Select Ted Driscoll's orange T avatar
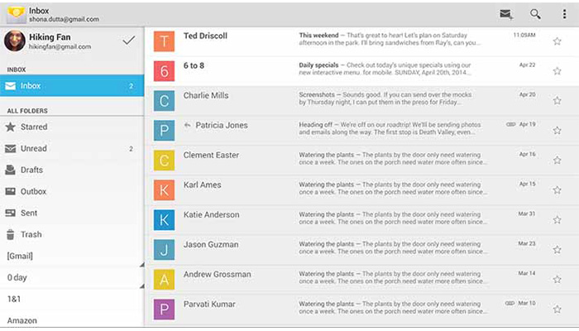The image size is (579, 331). pyautogui.click(x=165, y=41)
